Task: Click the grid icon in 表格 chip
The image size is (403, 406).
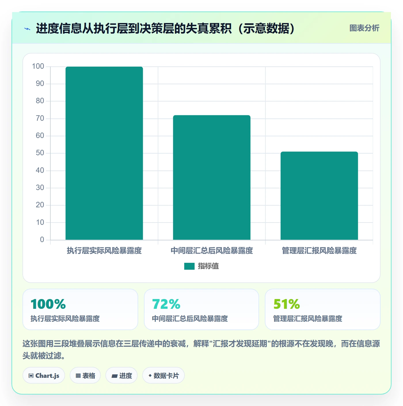Action: (78, 376)
